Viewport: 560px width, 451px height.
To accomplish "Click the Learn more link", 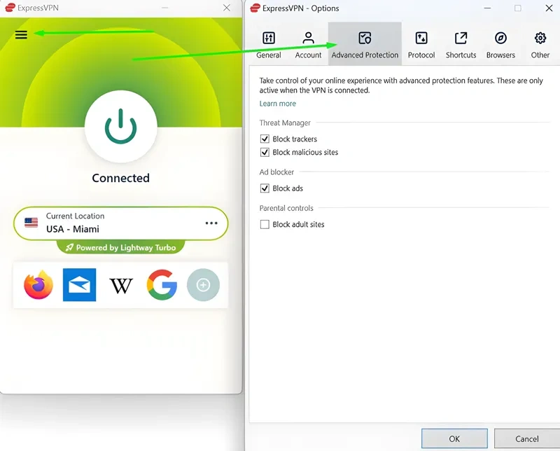I will 277,104.
